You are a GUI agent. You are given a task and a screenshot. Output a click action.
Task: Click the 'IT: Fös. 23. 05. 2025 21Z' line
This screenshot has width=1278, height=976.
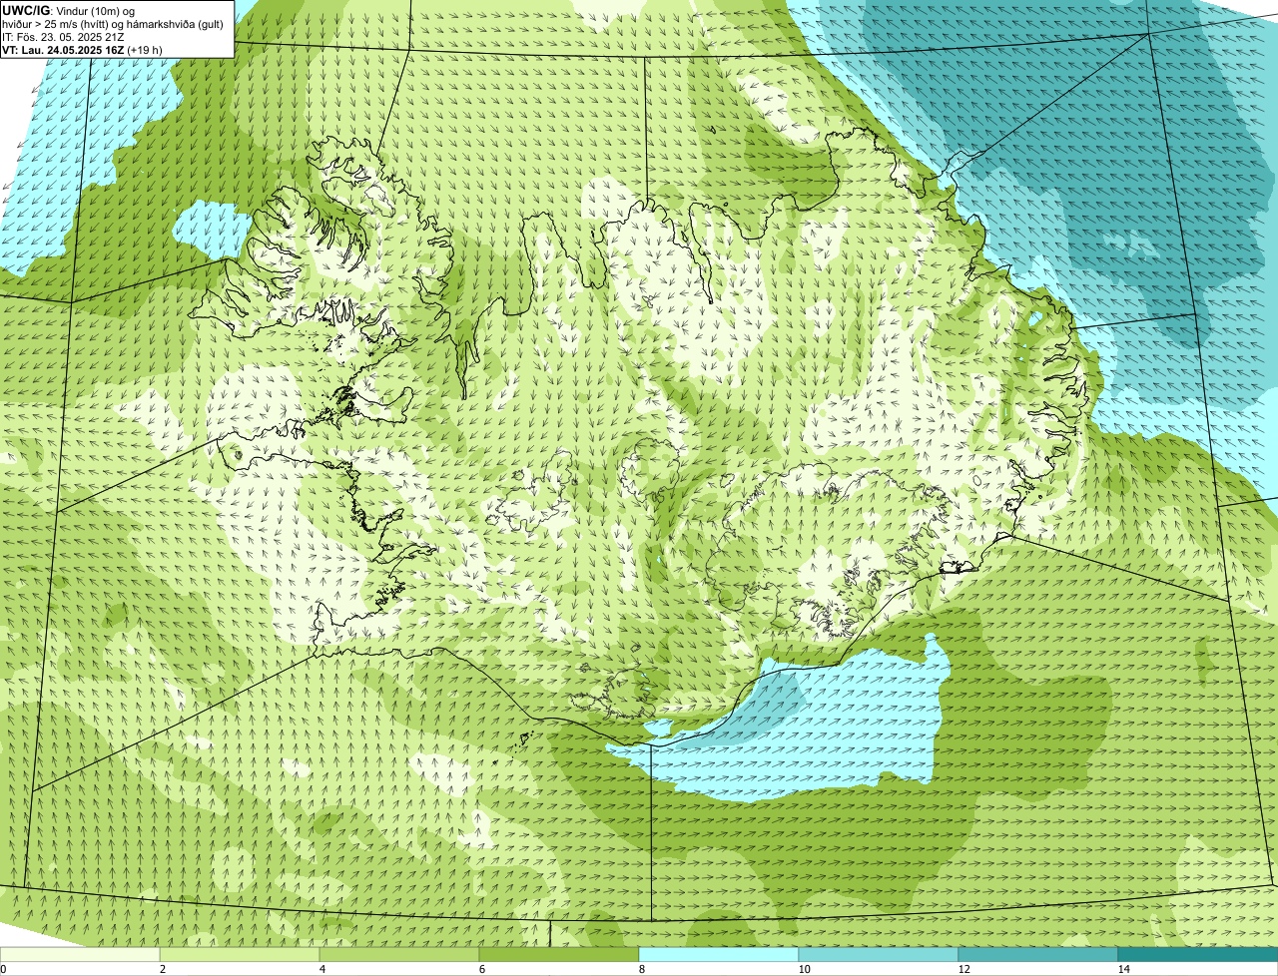pyautogui.click(x=63, y=37)
